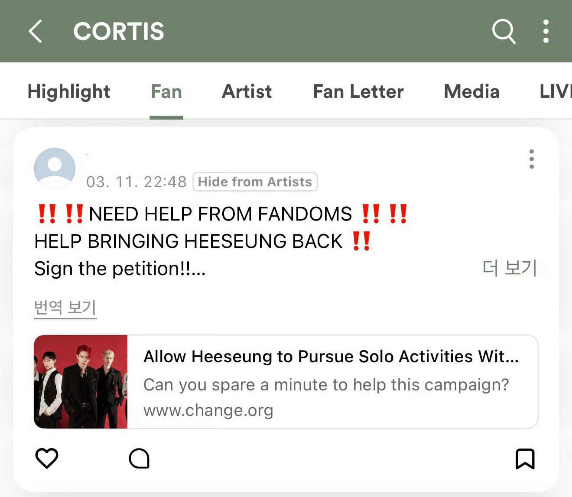Tap the poster's default avatar icon
The height and width of the screenshot is (497, 572).
[55, 168]
